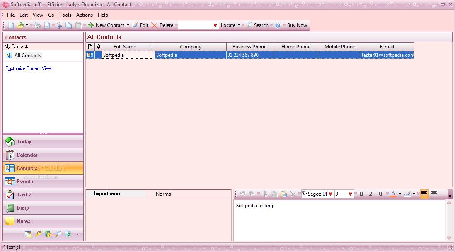Image resolution: width=455 pixels, height=252 pixels.
Task: Switch to the Tasks pane
Action: [x=43, y=195]
